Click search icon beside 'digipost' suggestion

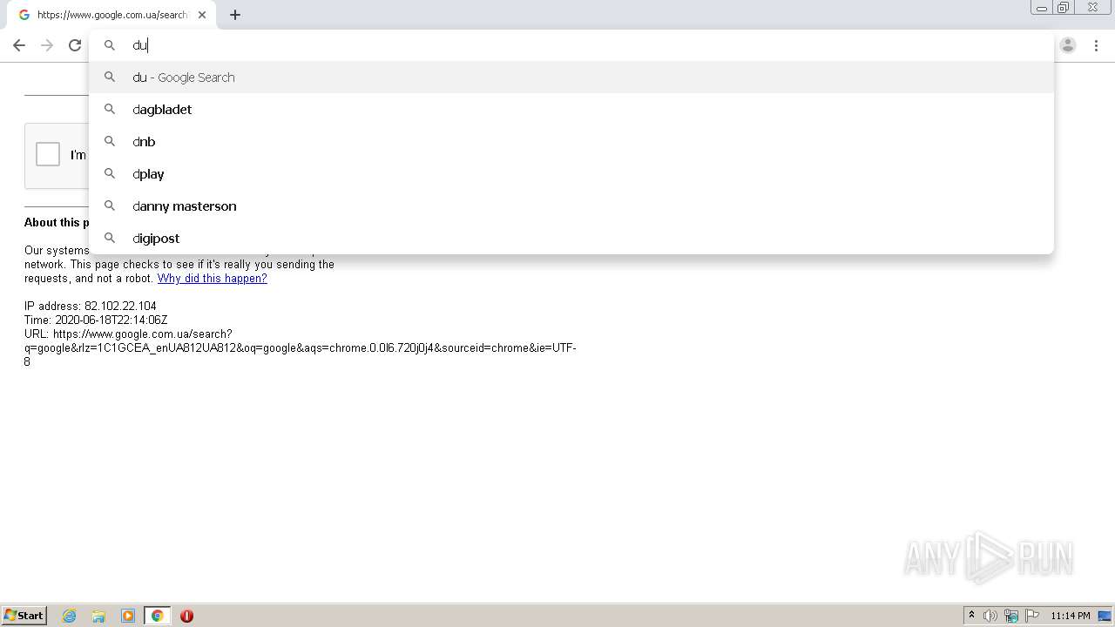click(110, 238)
